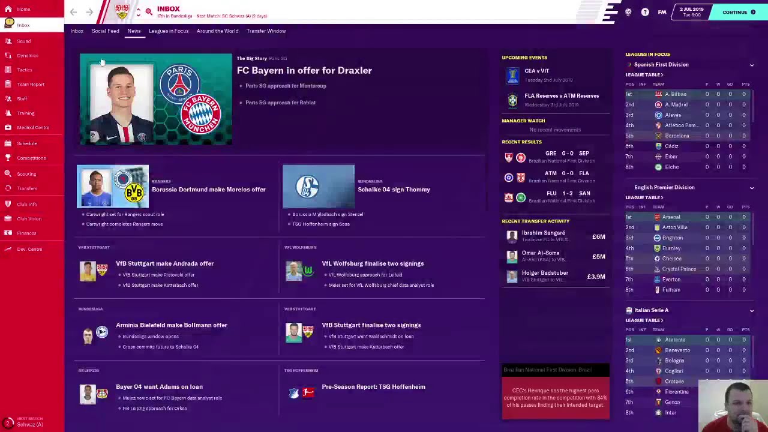768x432 pixels.
Task: Open Club Vision in the sidebar
Action: click(x=29, y=218)
